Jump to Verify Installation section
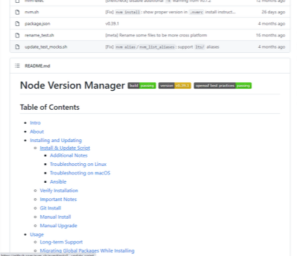The height and width of the screenshot is (256, 297). click(x=59, y=191)
